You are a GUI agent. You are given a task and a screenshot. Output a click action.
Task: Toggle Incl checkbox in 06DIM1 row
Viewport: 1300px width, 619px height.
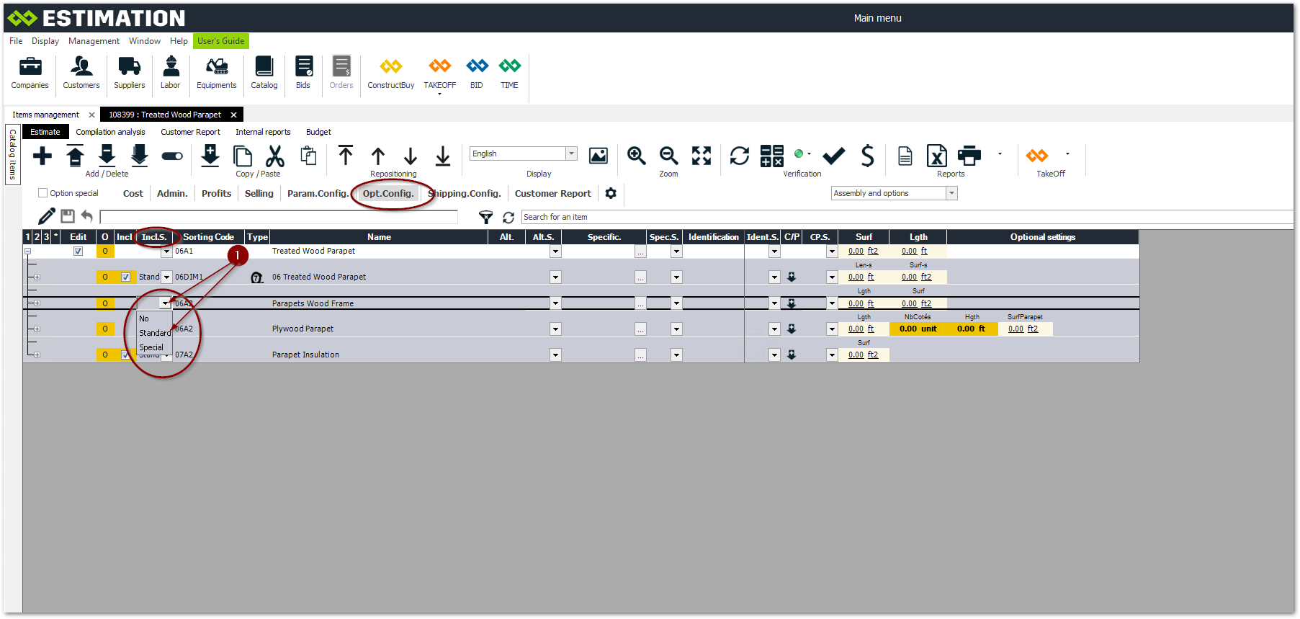pos(126,277)
